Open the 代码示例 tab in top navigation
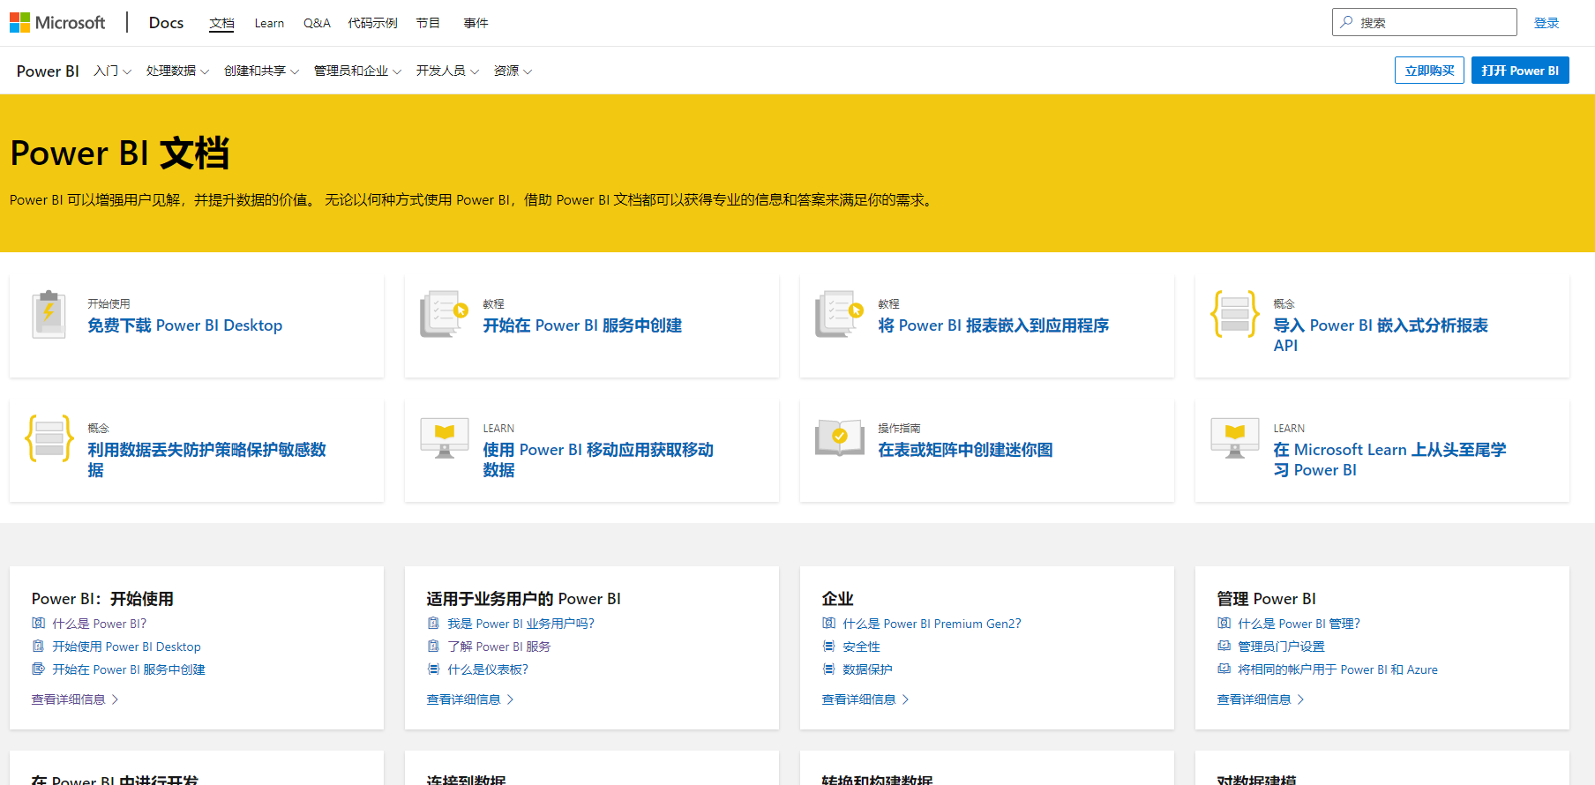 pos(372,23)
